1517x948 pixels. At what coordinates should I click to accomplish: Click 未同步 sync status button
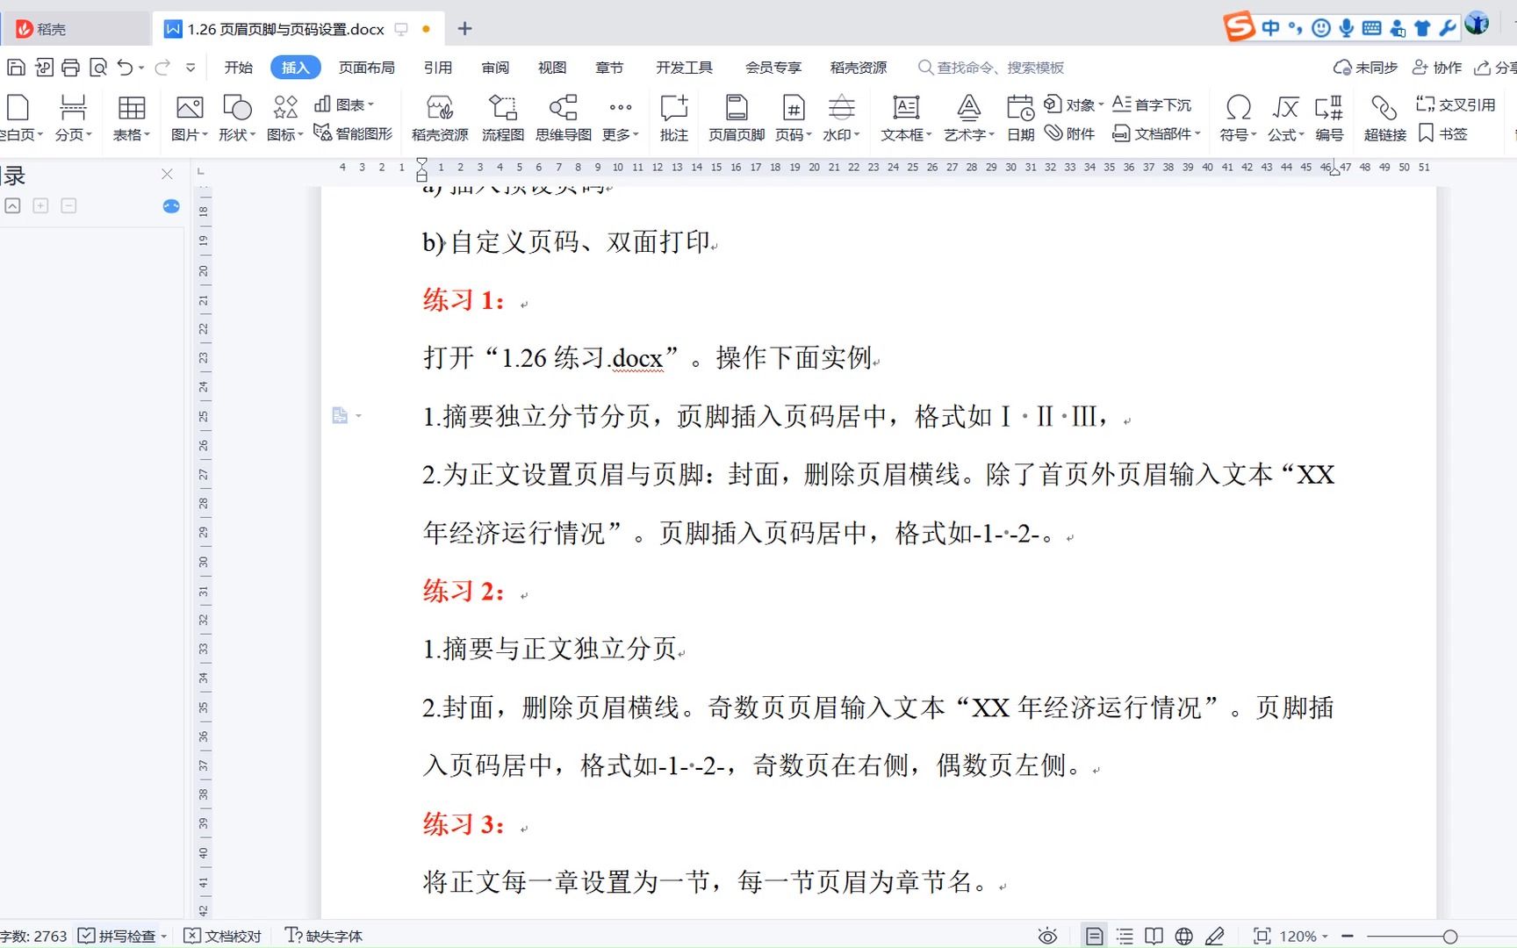point(1365,68)
